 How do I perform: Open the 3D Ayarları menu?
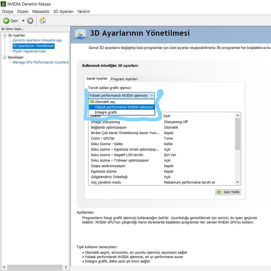click(63, 11)
